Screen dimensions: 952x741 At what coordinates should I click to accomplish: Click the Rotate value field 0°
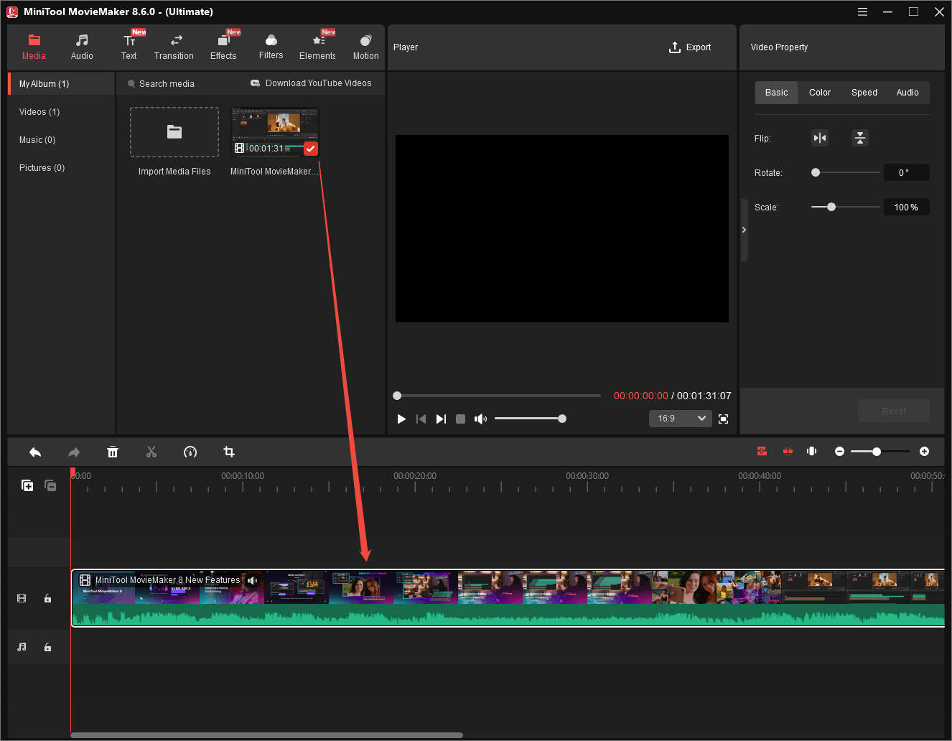[906, 172]
